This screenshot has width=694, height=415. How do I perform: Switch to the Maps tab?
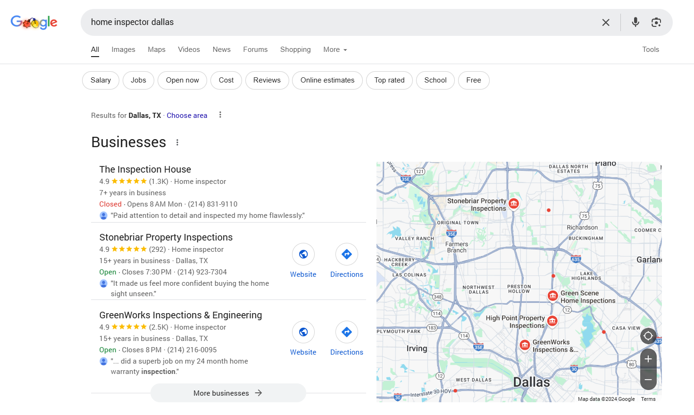[157, 50]
